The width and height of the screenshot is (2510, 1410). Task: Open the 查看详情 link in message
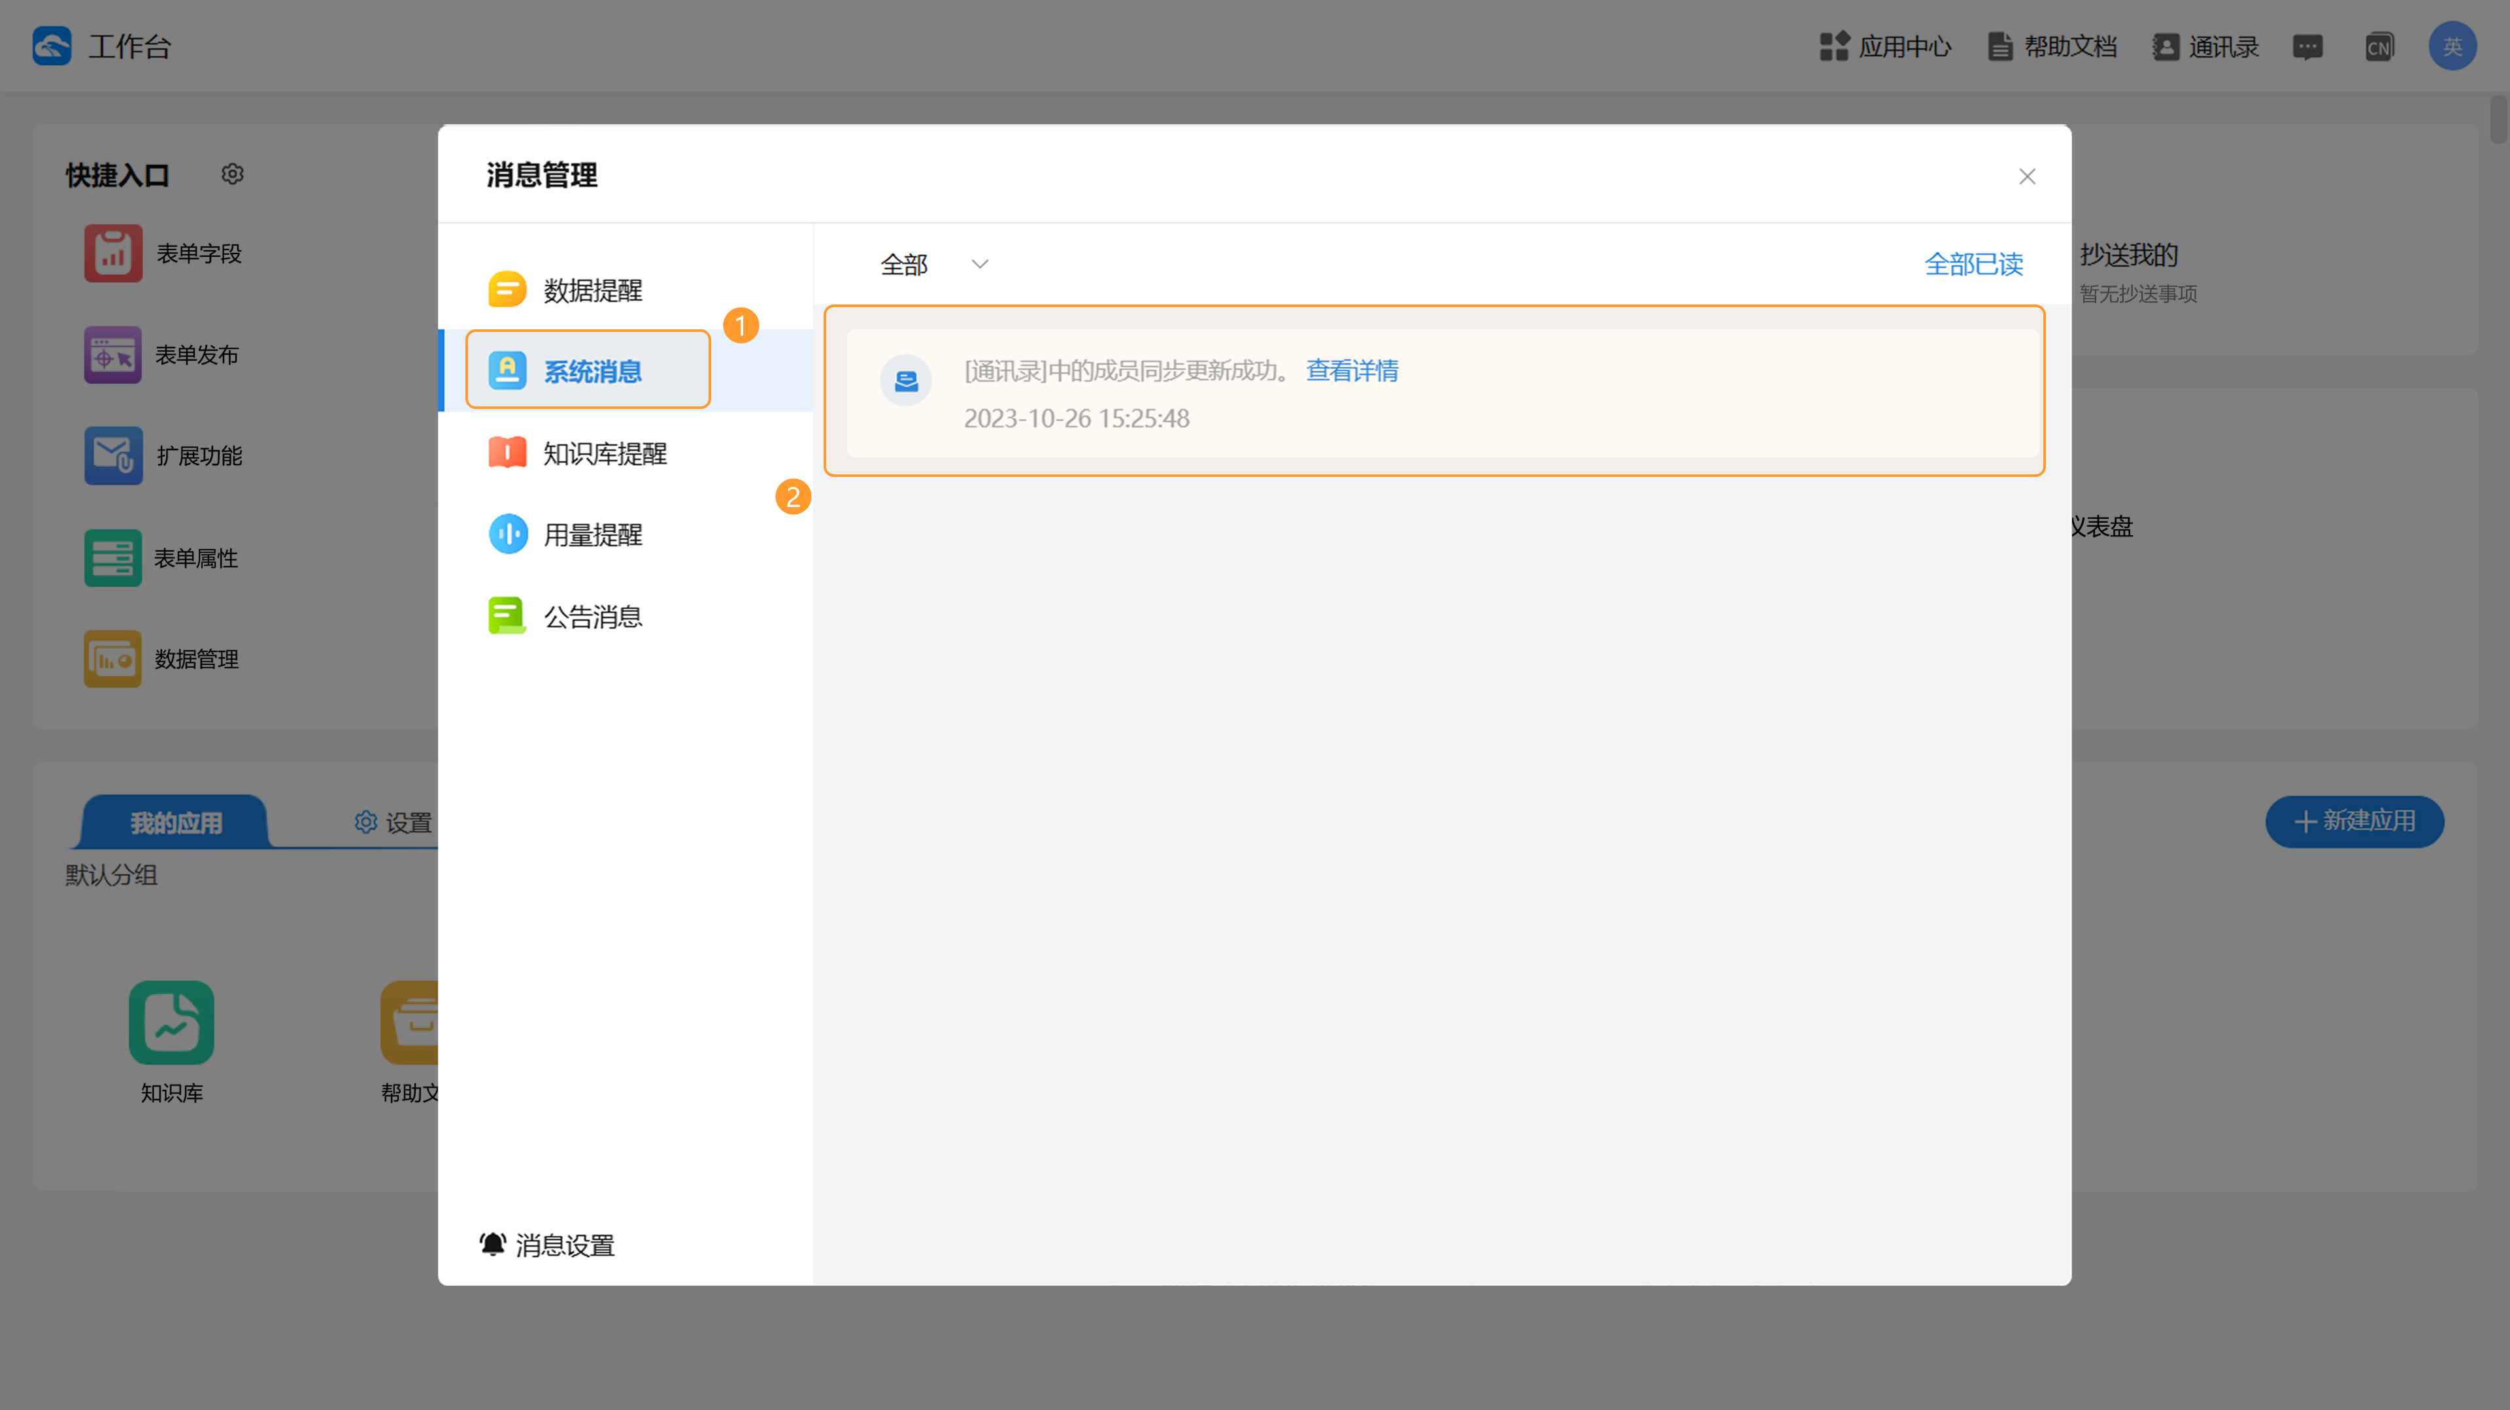point(1352,370)
